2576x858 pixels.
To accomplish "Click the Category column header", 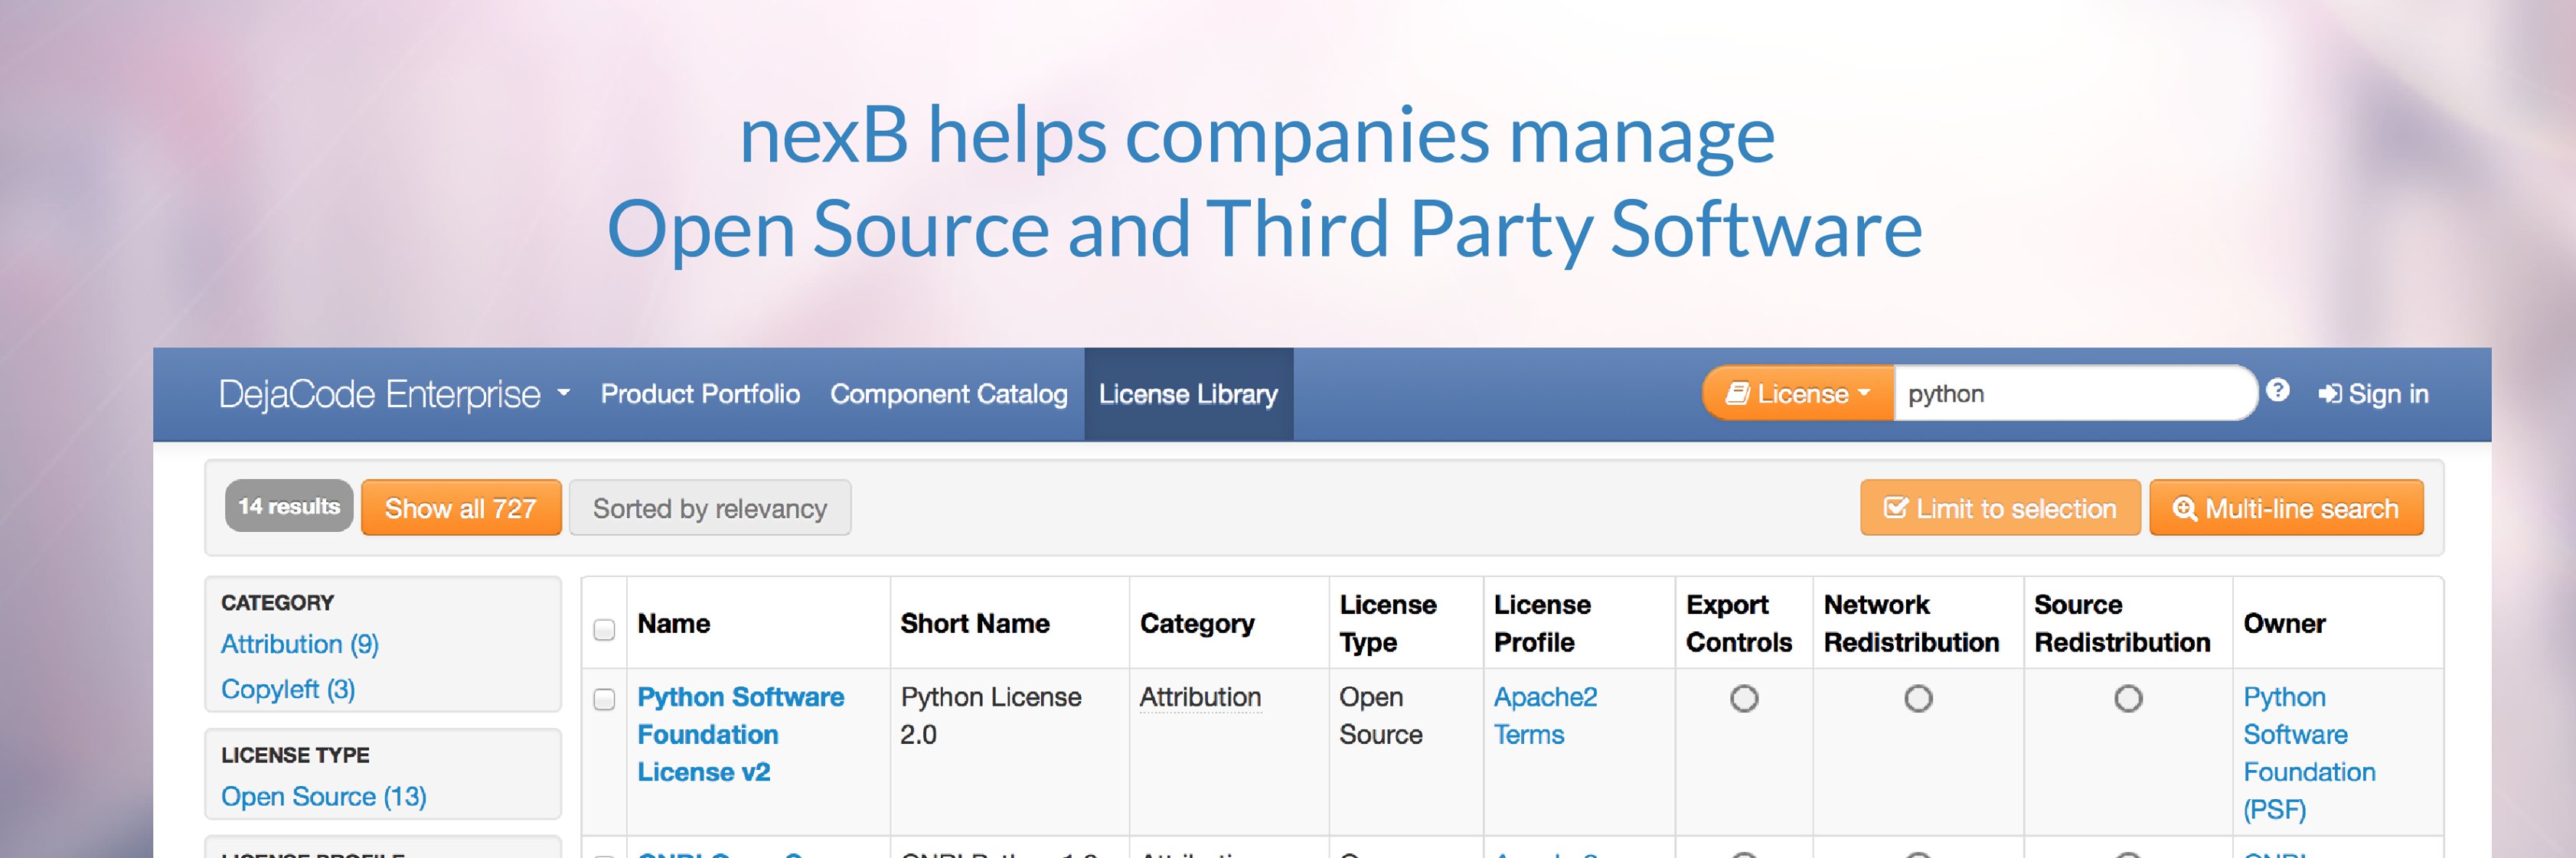I will (1197, 623).
